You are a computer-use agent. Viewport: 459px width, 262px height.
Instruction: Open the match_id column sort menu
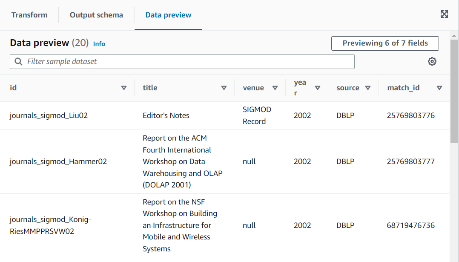click(439, 88)
